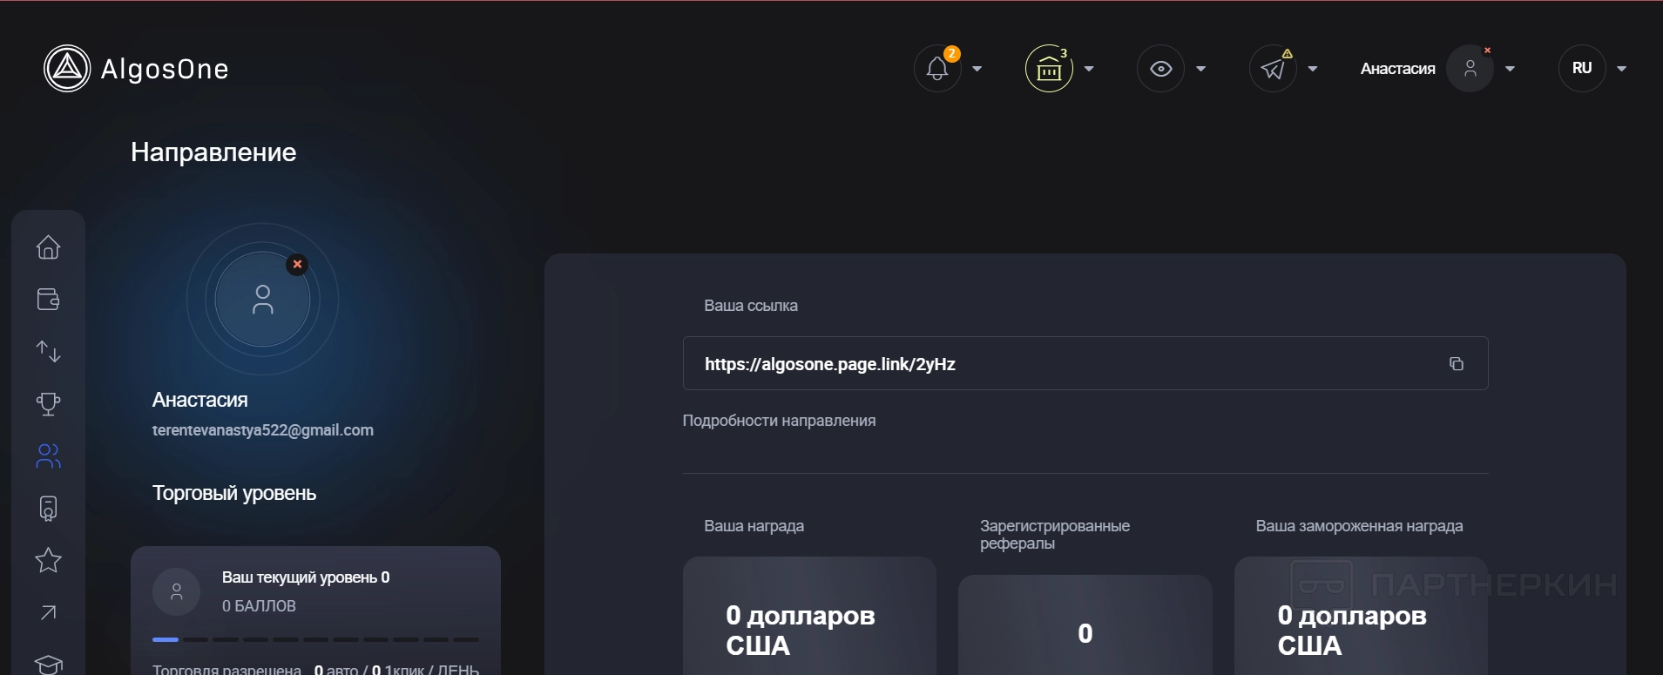Open the trophy sidebar icon

click(x=49, y=404)
